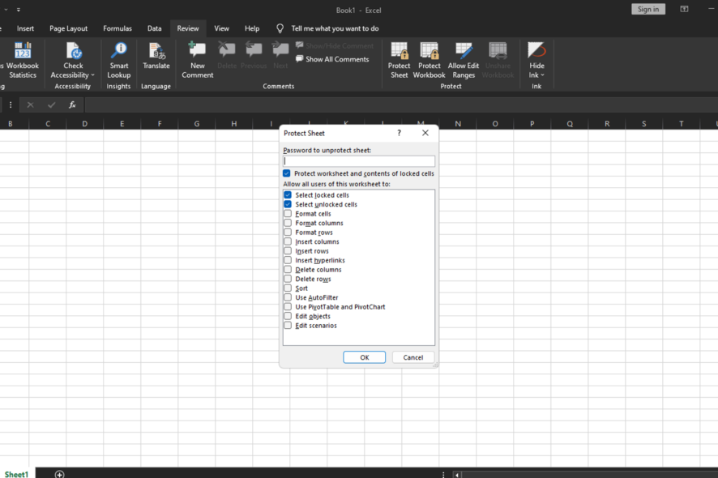Select column Q header
The width and height of the screenshot is (718, 478).
point(570,124)
